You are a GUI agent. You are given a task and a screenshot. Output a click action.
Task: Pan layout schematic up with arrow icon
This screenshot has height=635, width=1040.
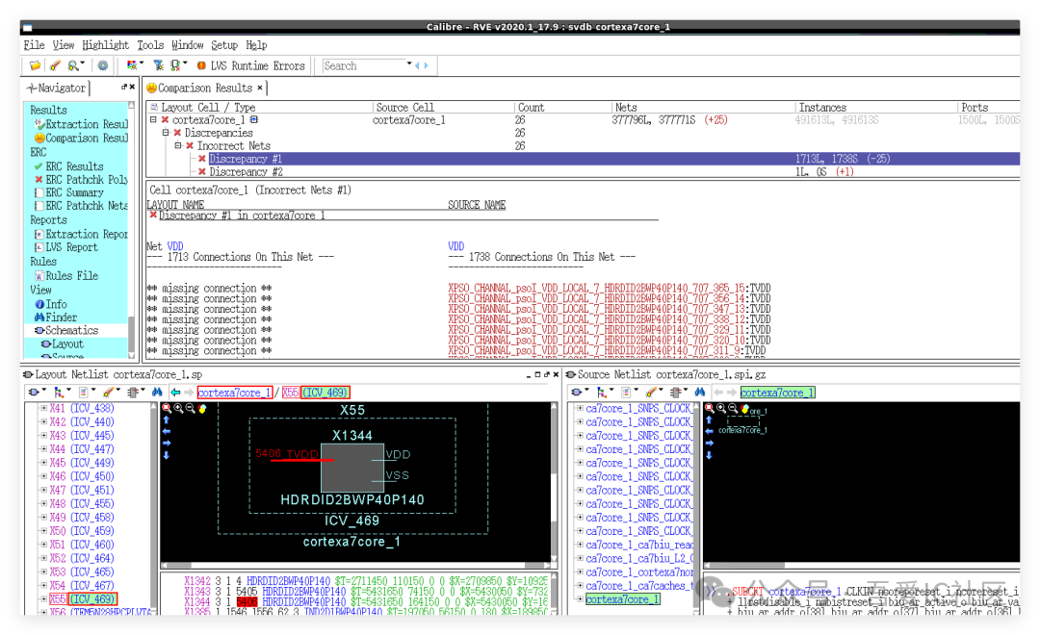pyautogui.click(x=167, y=420)
